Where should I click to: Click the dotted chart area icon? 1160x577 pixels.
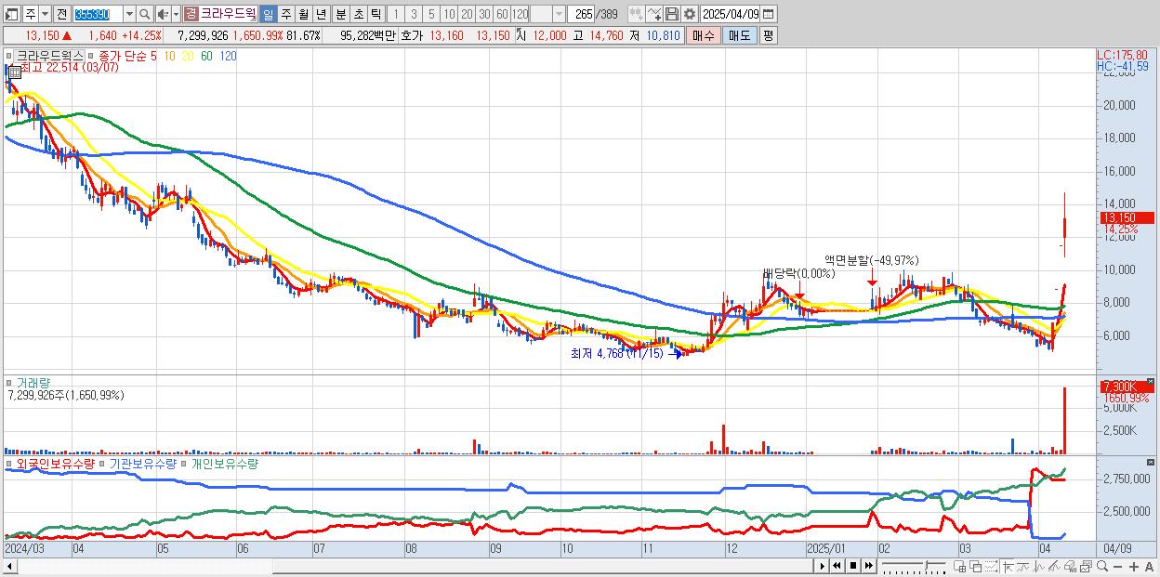point(991,566)
